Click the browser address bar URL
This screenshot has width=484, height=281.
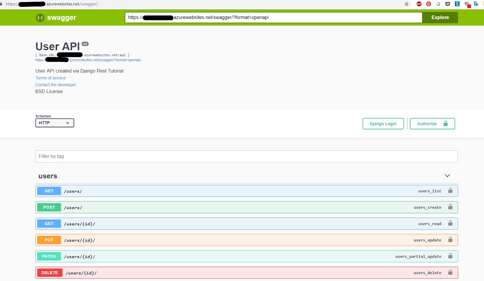click(x=51, y=4)
